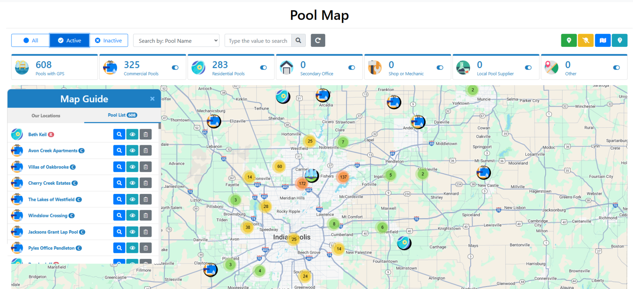Click the search value input field

[258, 41]
